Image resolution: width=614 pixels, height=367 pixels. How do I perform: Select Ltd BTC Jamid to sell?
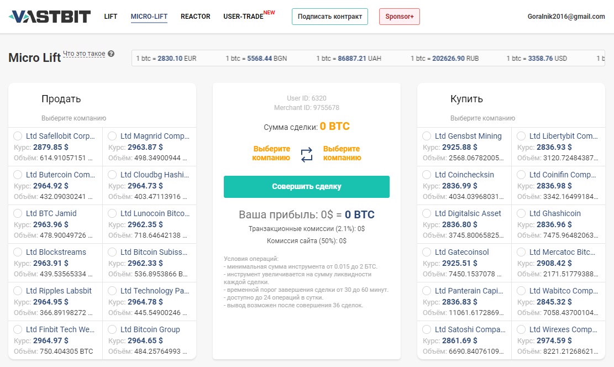coord(18,213)
